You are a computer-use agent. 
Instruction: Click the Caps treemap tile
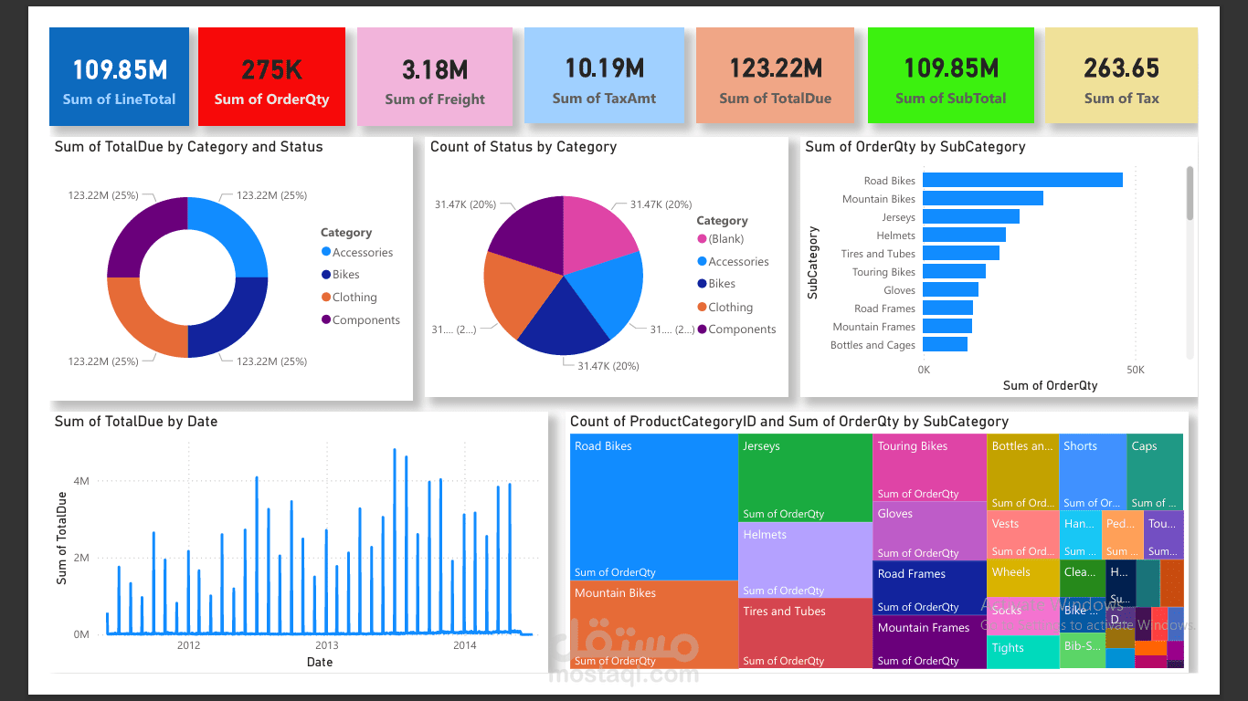(x=1155, y=471)
